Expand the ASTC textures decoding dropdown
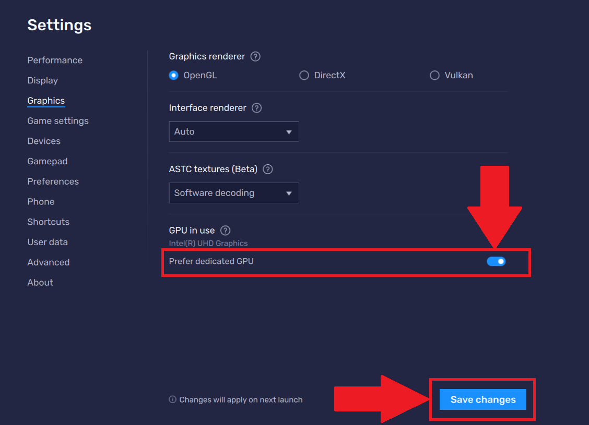The width and height of the screenshot is (589, 425). click(x=233, y=193)
